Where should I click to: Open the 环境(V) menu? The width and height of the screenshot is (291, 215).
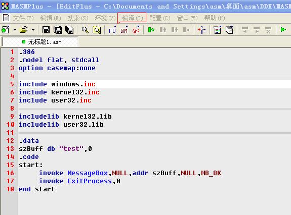pos(105,18)
